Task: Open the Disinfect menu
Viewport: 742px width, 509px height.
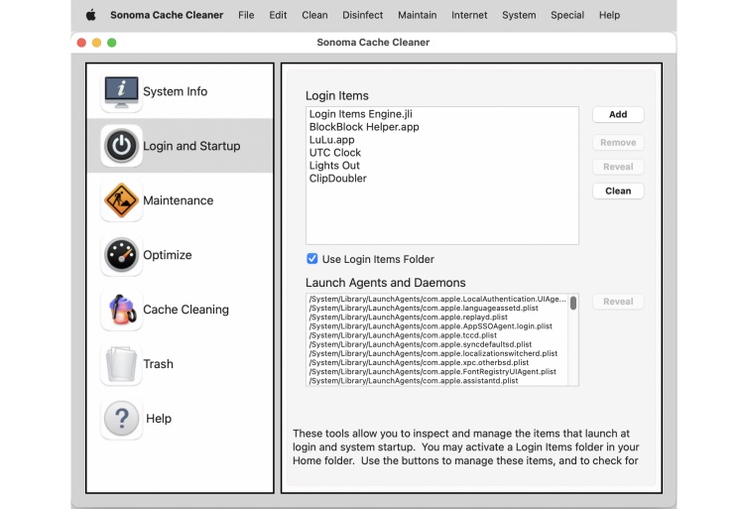Action: [x=363, y=15]
